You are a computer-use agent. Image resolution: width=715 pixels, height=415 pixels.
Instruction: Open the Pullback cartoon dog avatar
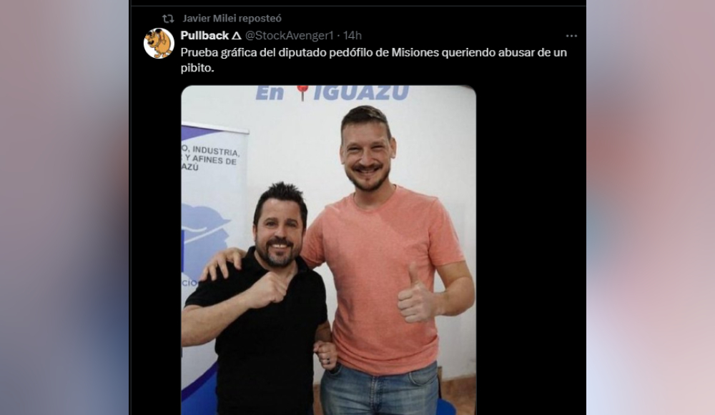159,44
